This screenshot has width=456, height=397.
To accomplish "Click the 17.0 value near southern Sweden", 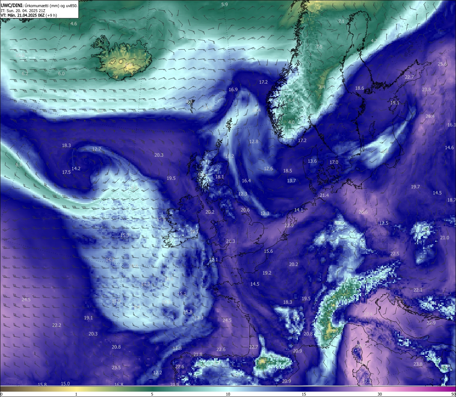I will [x=334, y=162].
